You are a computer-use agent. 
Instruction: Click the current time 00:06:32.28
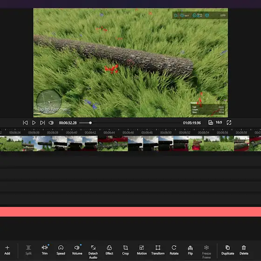click(68, 123)
